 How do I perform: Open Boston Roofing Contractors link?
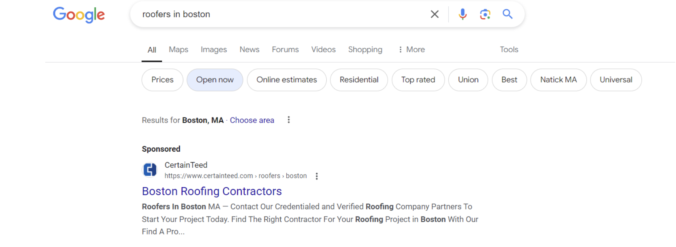[212, 191]
